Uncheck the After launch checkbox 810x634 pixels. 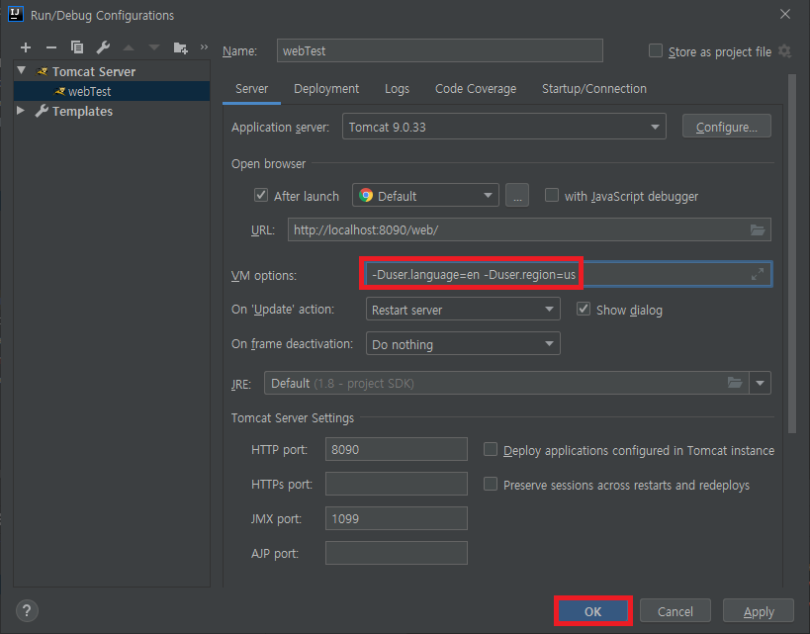coord(261,195)
